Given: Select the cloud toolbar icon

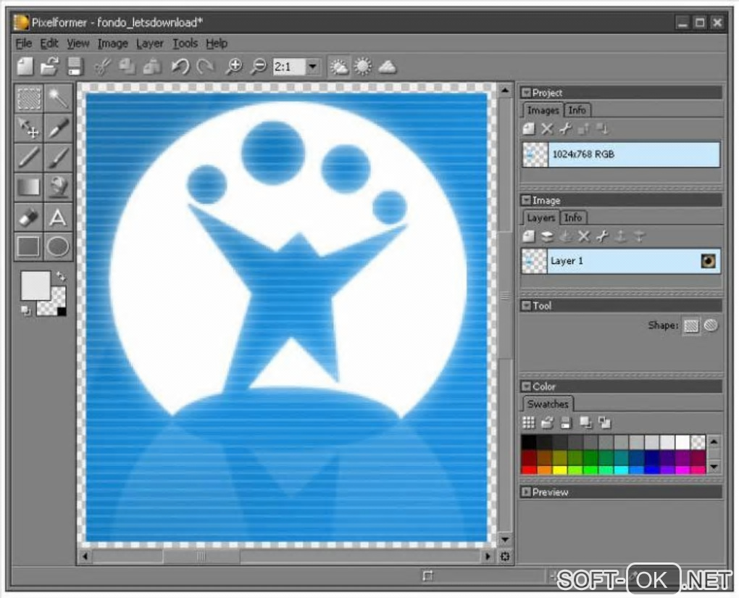Looking at the screenshot, I should (388, 67).
